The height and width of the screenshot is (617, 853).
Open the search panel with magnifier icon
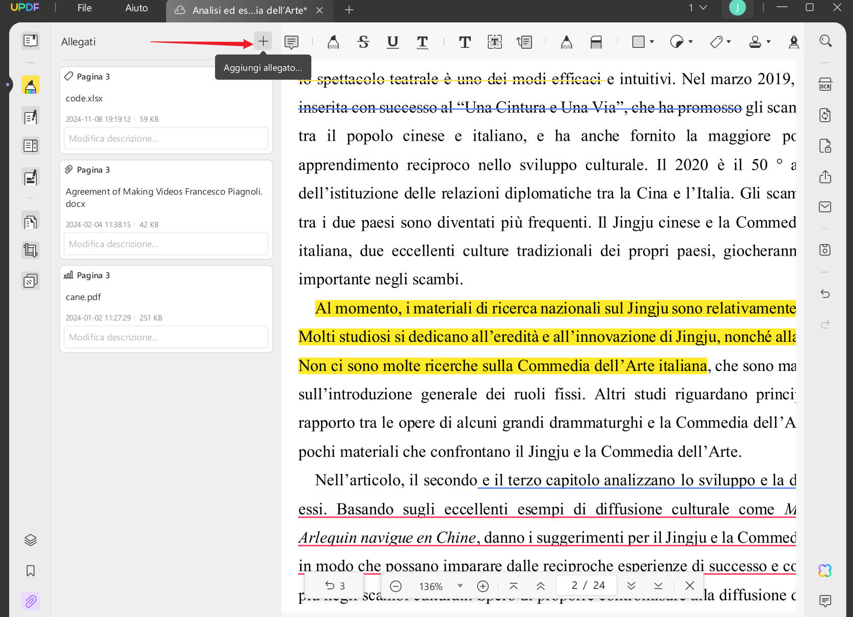click(x=825, y=41)
